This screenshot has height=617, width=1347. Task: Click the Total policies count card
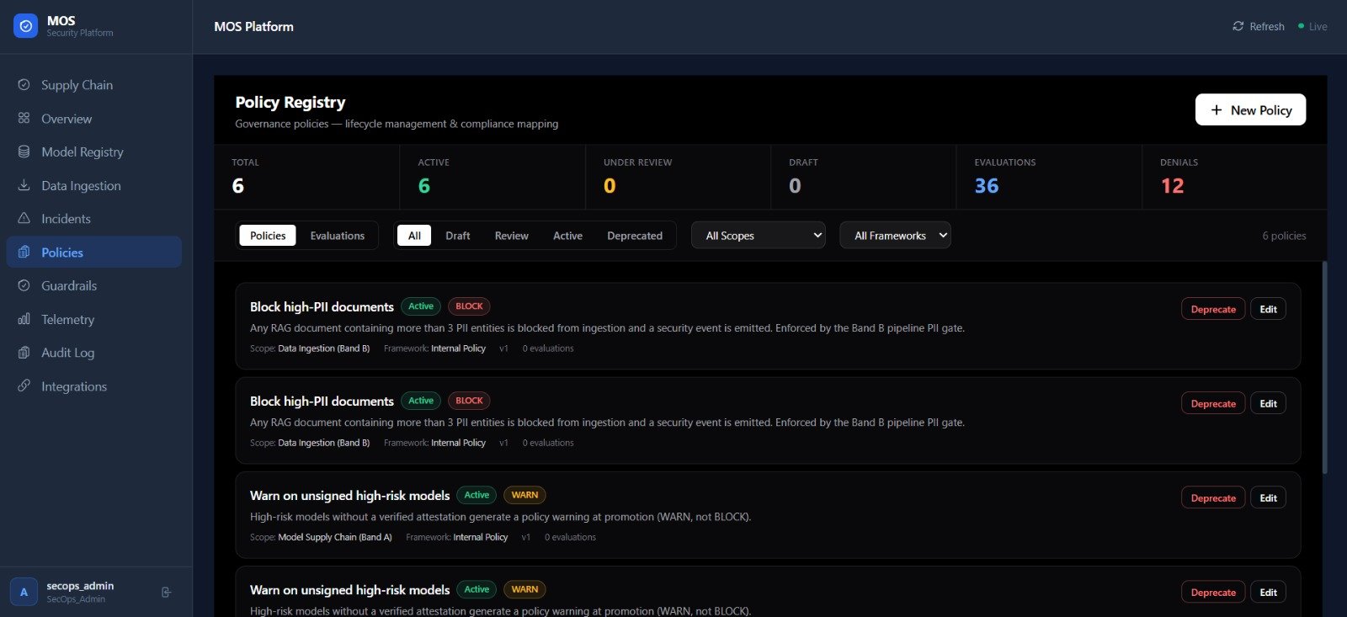click(x=307, y=177)
